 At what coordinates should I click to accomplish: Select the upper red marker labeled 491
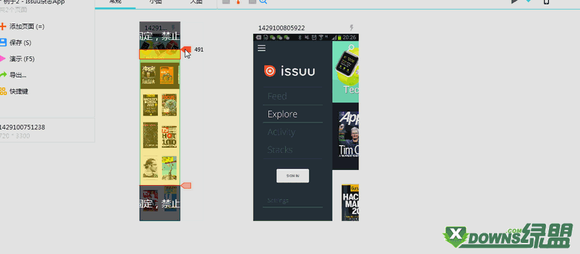[188, 50]
